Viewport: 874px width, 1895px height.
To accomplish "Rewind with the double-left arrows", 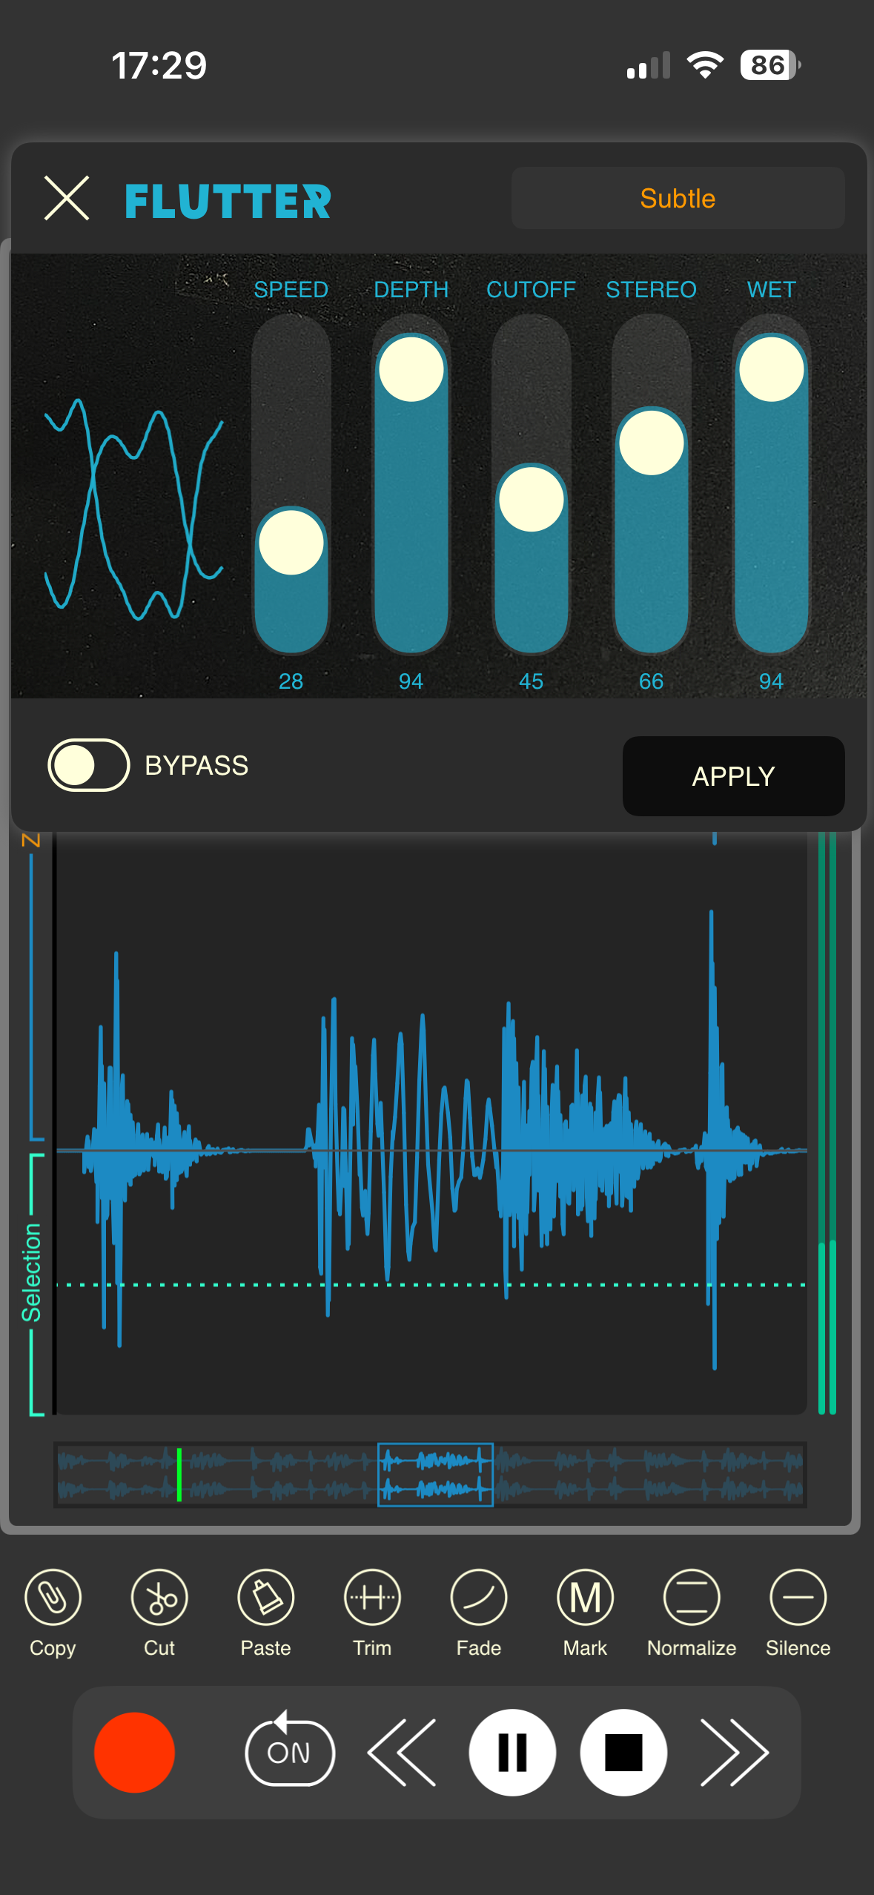I will click(402, 1753).
